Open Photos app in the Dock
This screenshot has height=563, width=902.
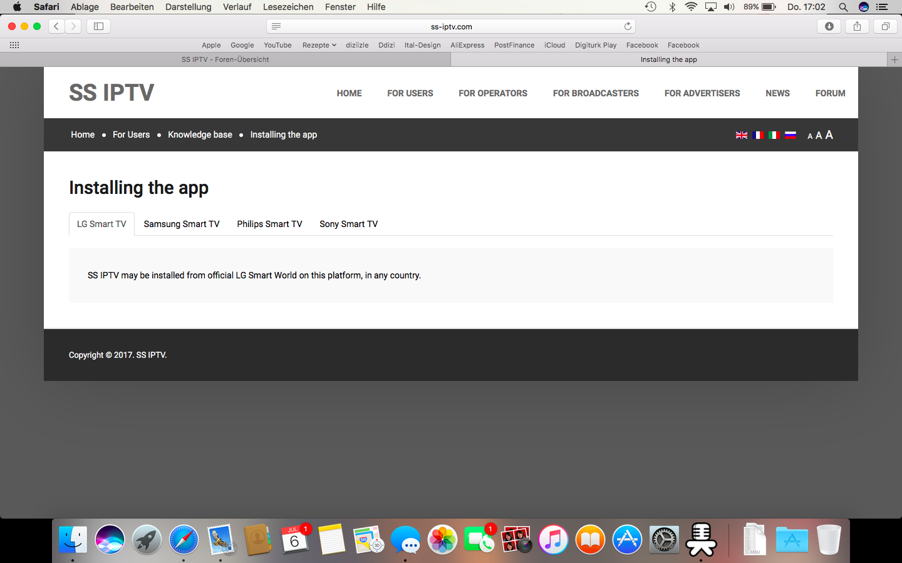pos(442,540)
